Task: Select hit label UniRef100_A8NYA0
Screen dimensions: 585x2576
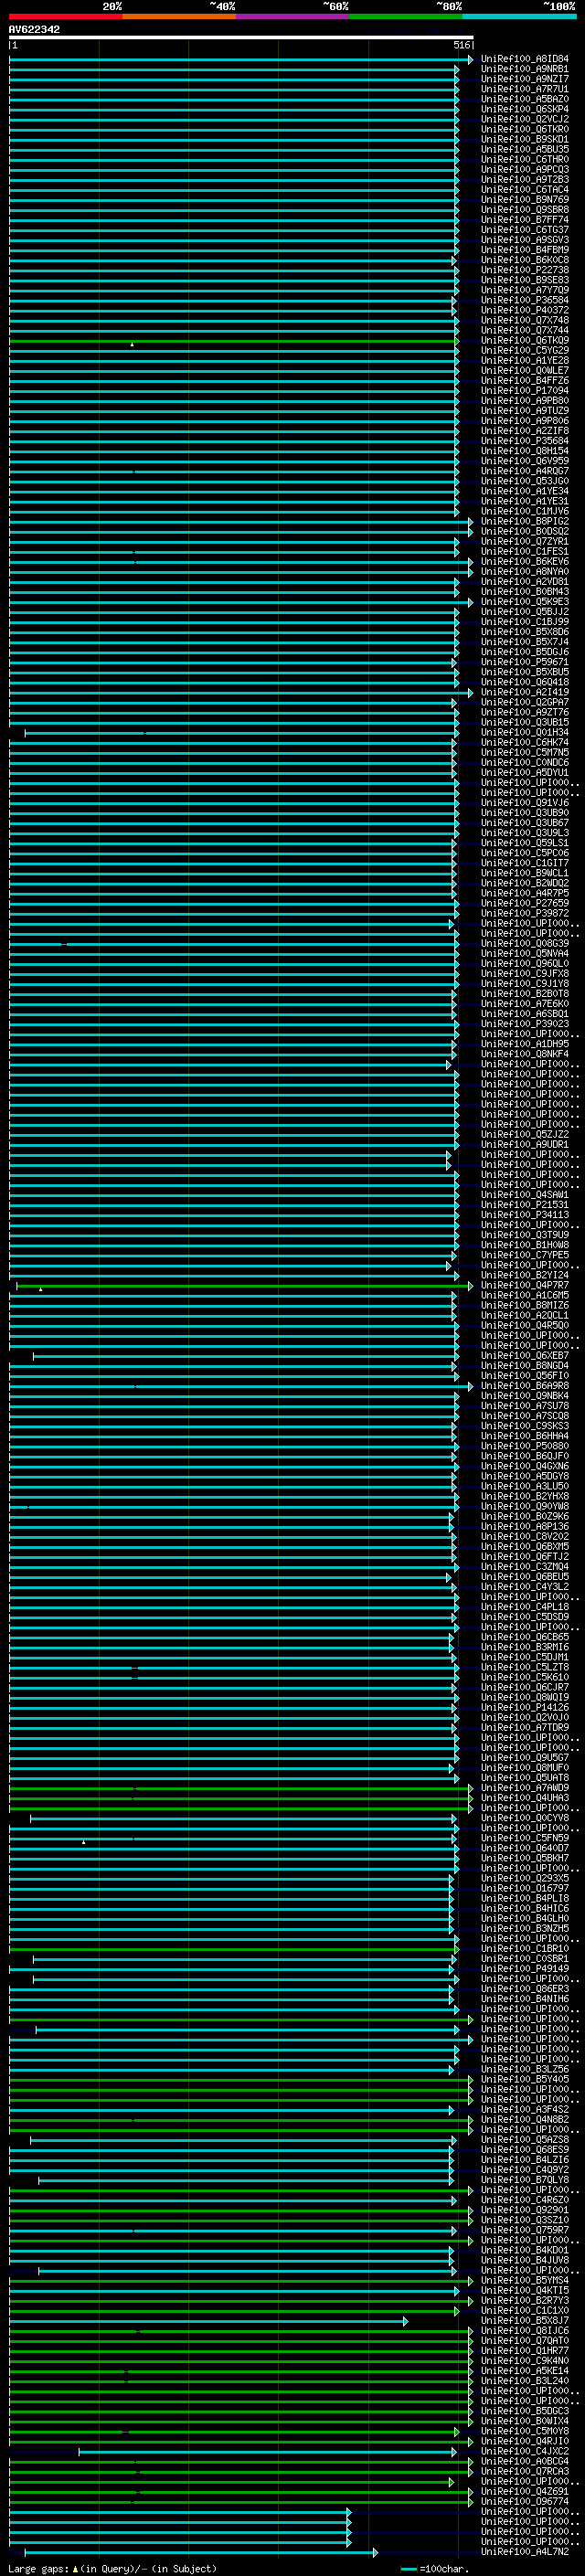Action: (525, 571)
